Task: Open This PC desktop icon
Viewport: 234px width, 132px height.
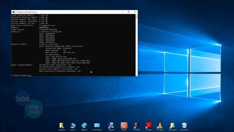Action: pyautogui.click(x=73, y=126)
